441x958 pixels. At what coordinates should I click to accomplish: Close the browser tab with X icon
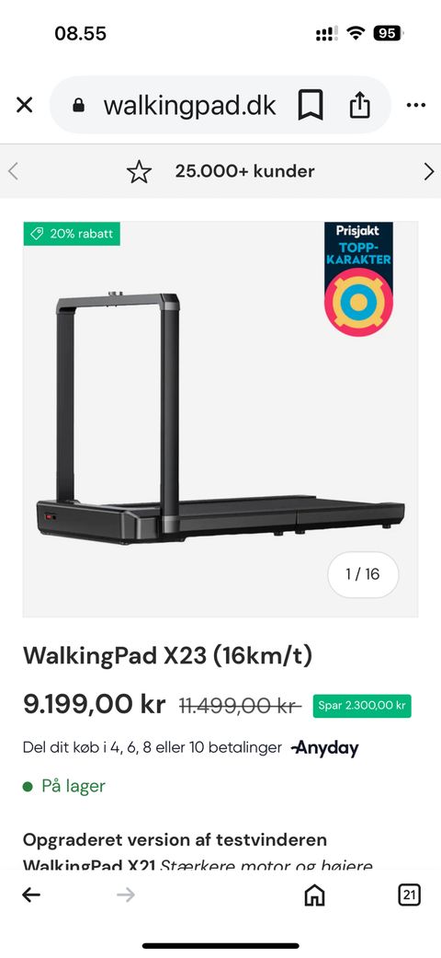pos(25,105)
